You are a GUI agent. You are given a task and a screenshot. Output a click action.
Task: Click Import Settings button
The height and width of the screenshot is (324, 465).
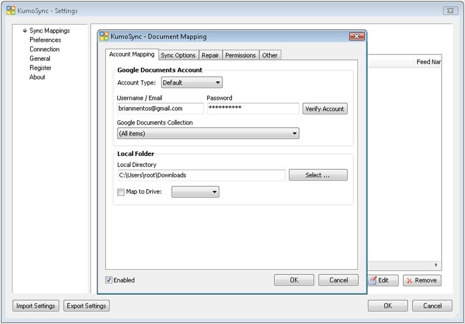click(x=35, y=305)
